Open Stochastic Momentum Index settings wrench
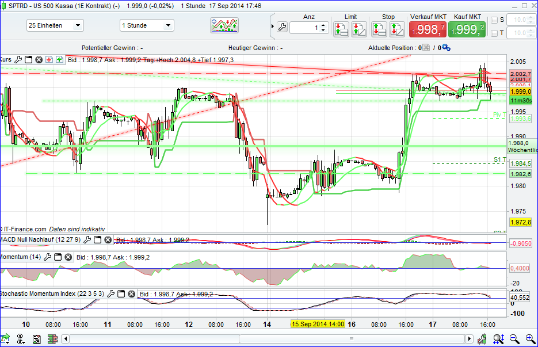 (x=109, y=293)
